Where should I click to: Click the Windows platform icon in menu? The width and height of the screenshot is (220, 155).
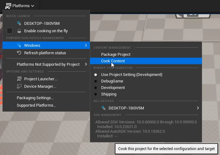[19, 46]
